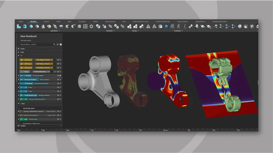
Task: Expand the Displacement Restraint block
Action: (18, 83)
